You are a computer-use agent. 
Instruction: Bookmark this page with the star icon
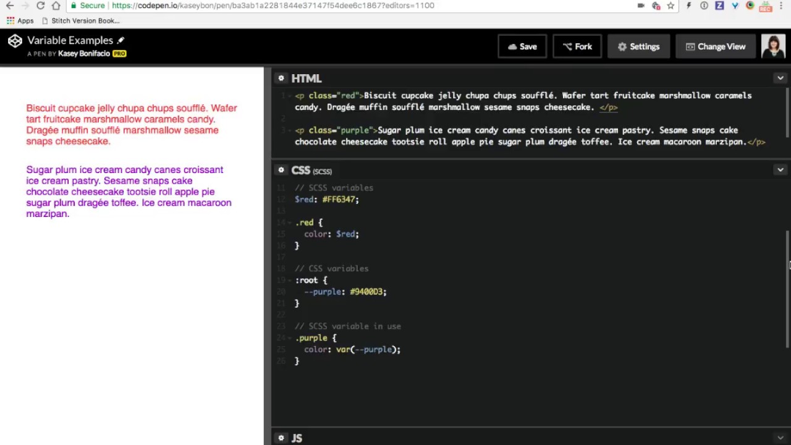click(x=670, y=6)
